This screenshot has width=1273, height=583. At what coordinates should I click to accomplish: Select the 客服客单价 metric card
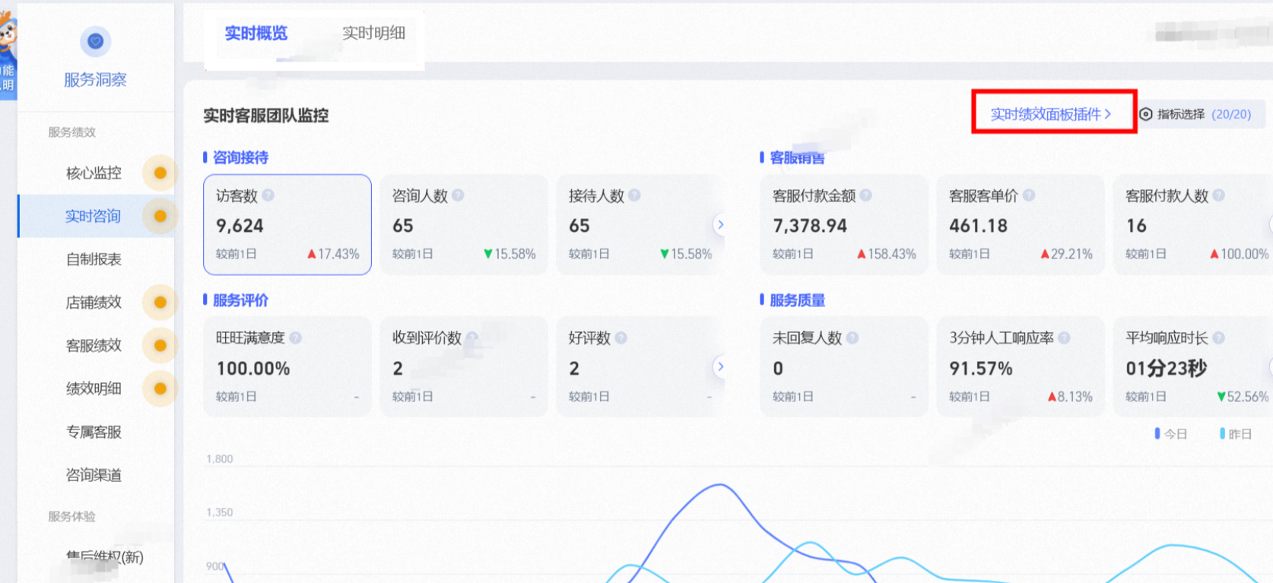click(1021, 224)
